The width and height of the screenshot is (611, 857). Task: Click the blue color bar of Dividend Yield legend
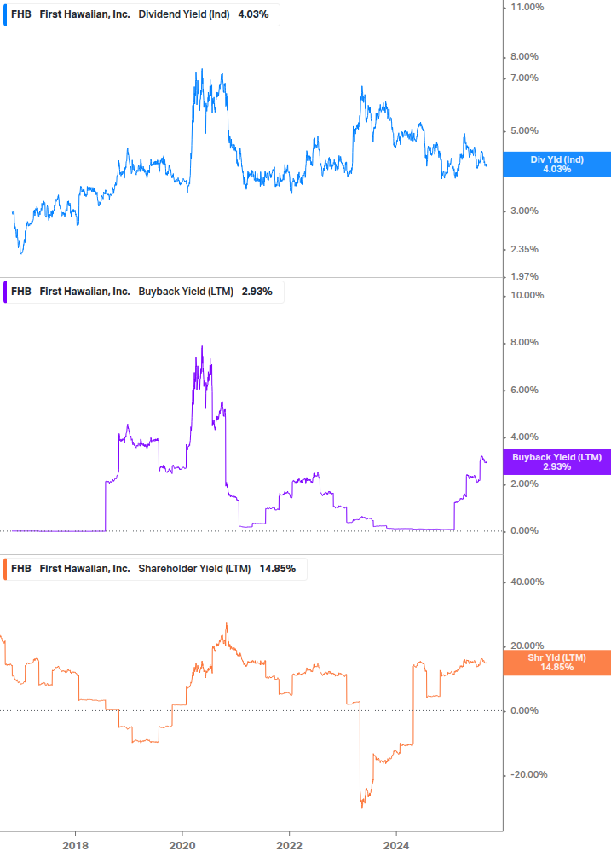(x=5, y=14)
